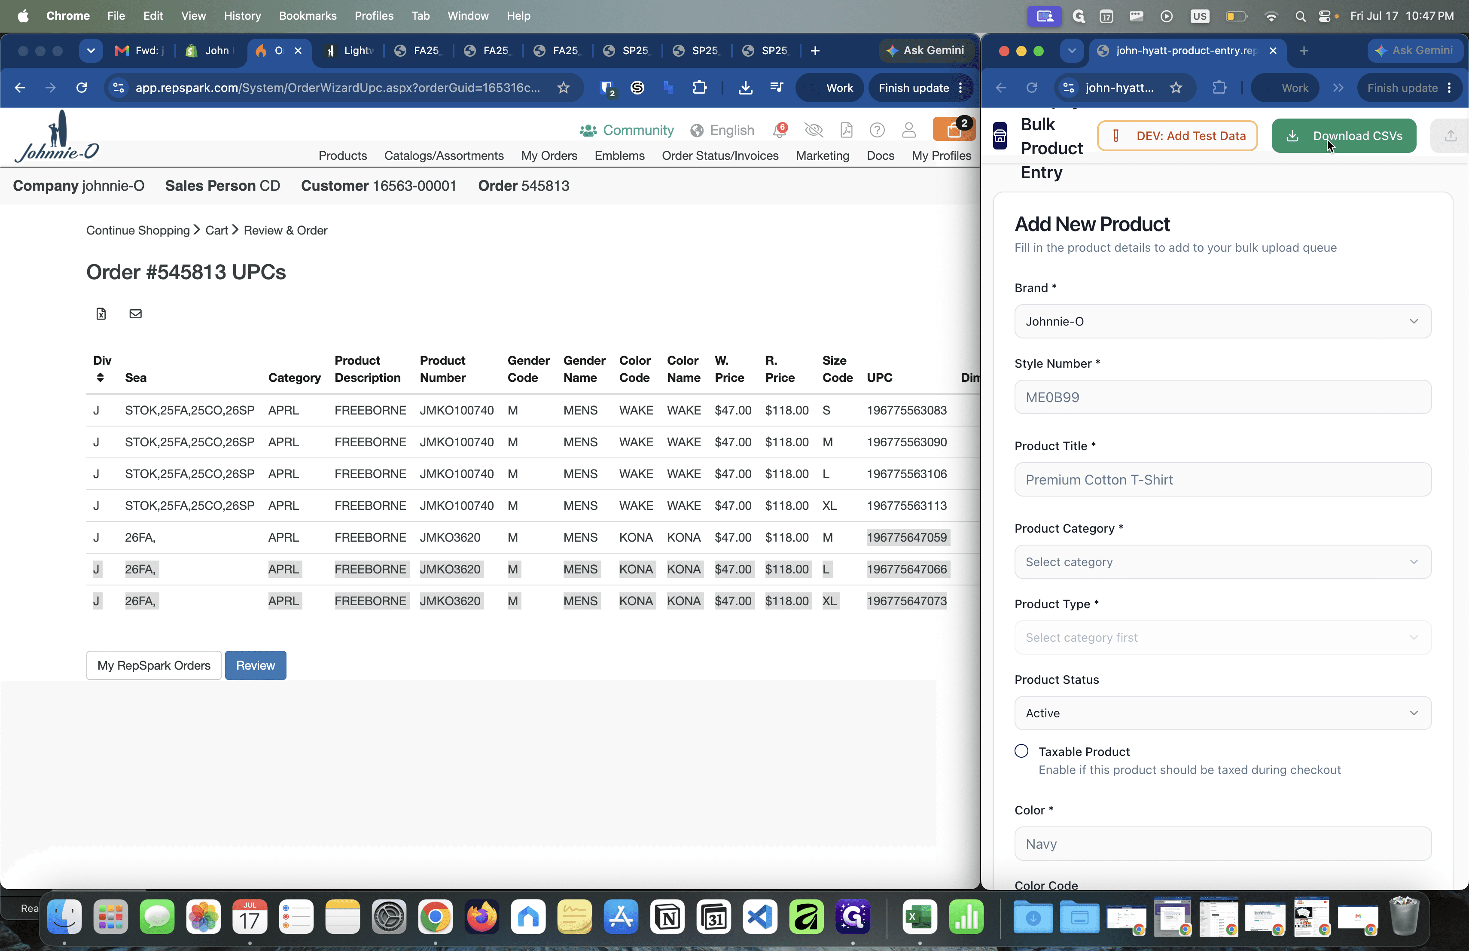Viewport: 1469px width, 951px height.
Task: Open the Product Status dropdown set to Active
Action: coord(1223,713)
